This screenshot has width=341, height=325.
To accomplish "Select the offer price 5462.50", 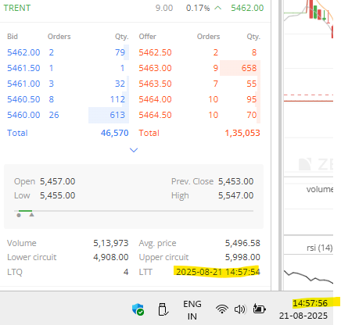I will coord(155,52).
